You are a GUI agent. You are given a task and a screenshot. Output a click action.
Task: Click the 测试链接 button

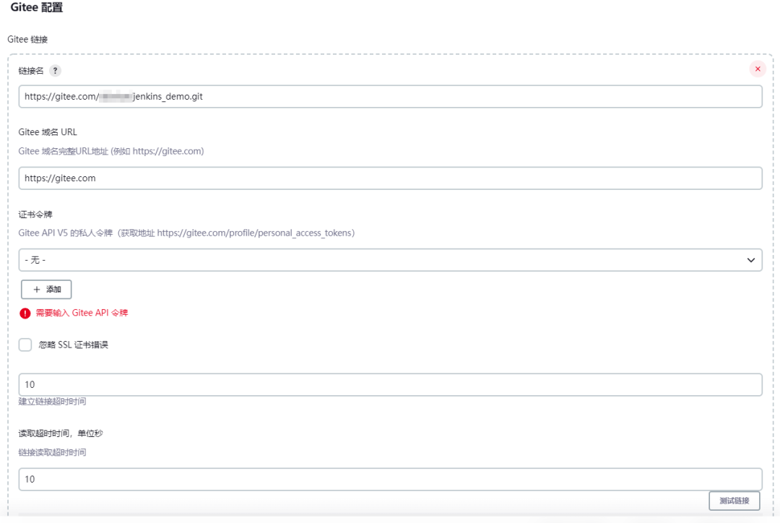point(734,501)
